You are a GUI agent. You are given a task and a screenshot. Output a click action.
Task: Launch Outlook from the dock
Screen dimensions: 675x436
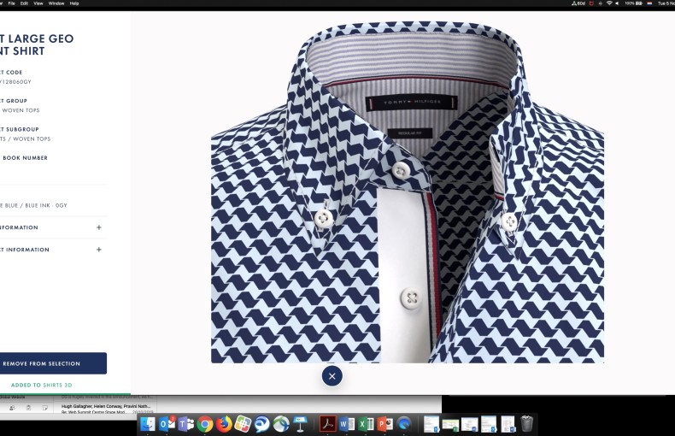(x=167, y=424)
